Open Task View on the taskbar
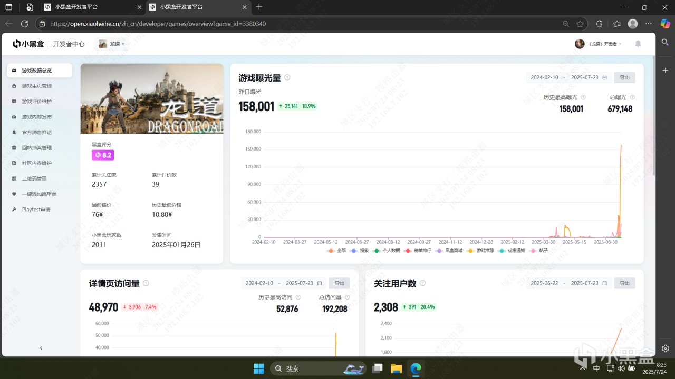Screen dimensions: 675x379 coord(378,368)
